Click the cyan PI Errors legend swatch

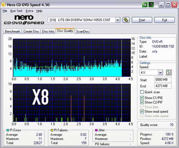8,130
